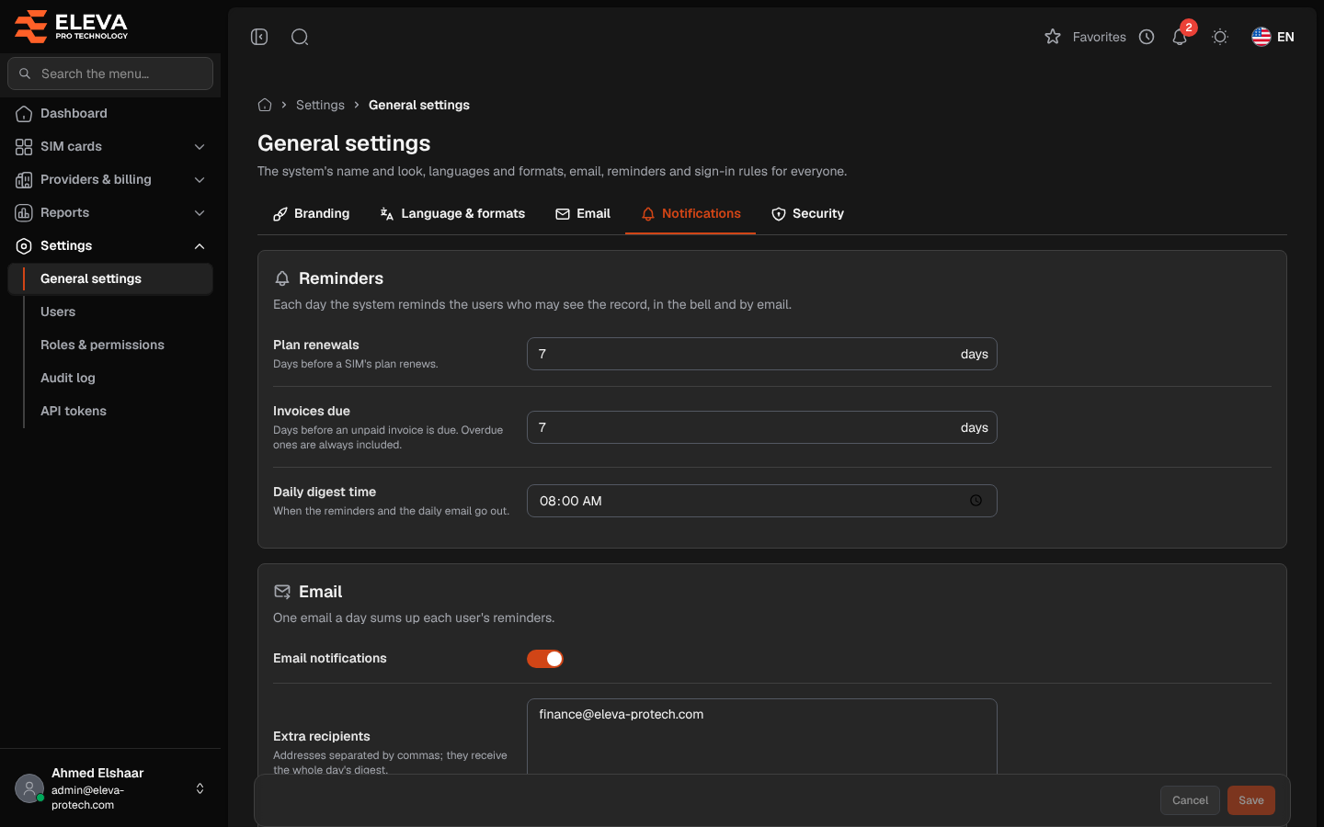Open General settings in sidebar
This screenshot has height=827, width=1324.
pos(110,278)
